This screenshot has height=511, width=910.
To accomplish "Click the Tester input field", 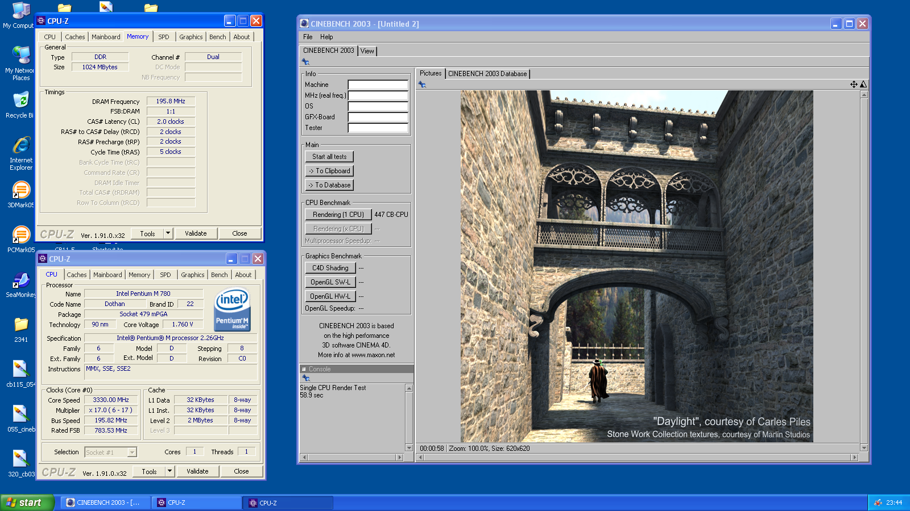I will pyautogui.click(x=378, y=128).
